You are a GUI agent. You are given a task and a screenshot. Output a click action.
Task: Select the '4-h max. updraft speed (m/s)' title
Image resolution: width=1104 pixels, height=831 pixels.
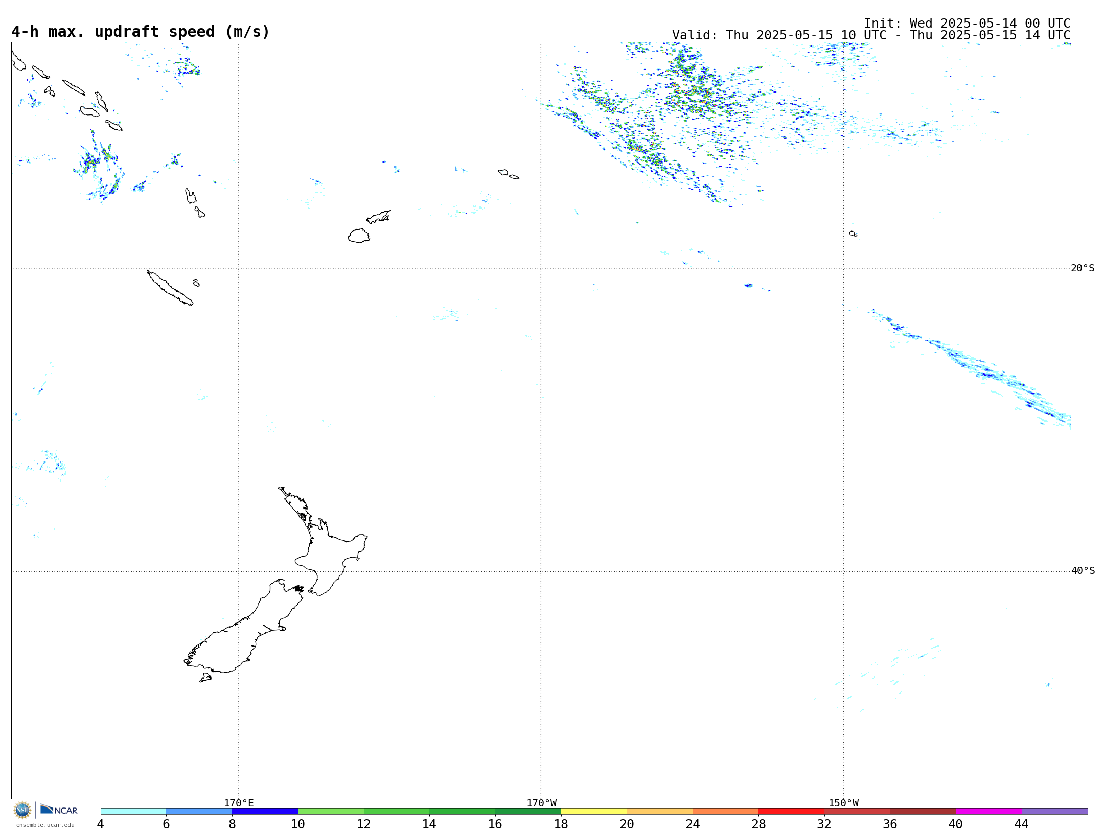pos(140,32)
